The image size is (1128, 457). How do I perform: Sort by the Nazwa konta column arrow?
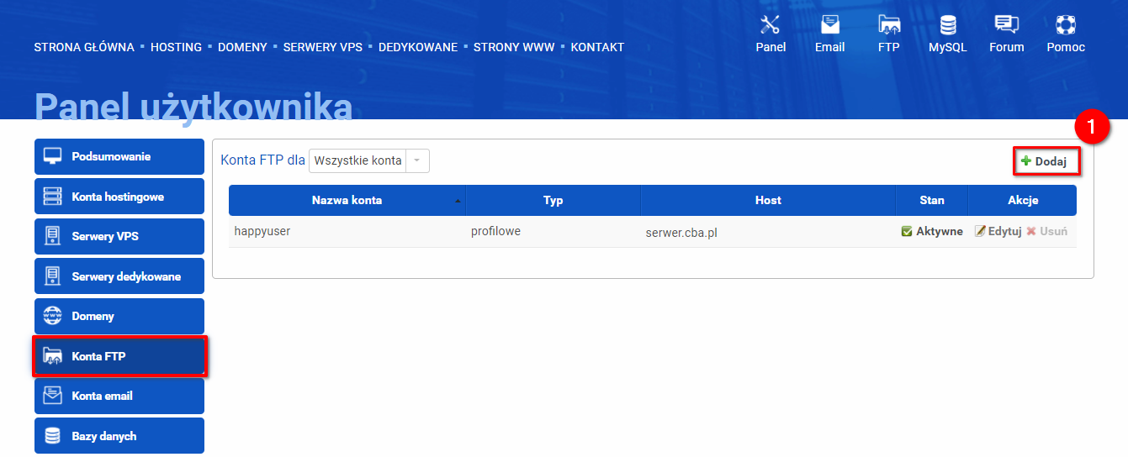pos(458,202)
